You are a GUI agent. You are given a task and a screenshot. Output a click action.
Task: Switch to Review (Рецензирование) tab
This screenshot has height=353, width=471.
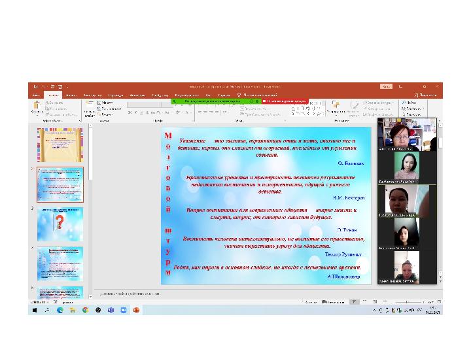click(187, 95)
